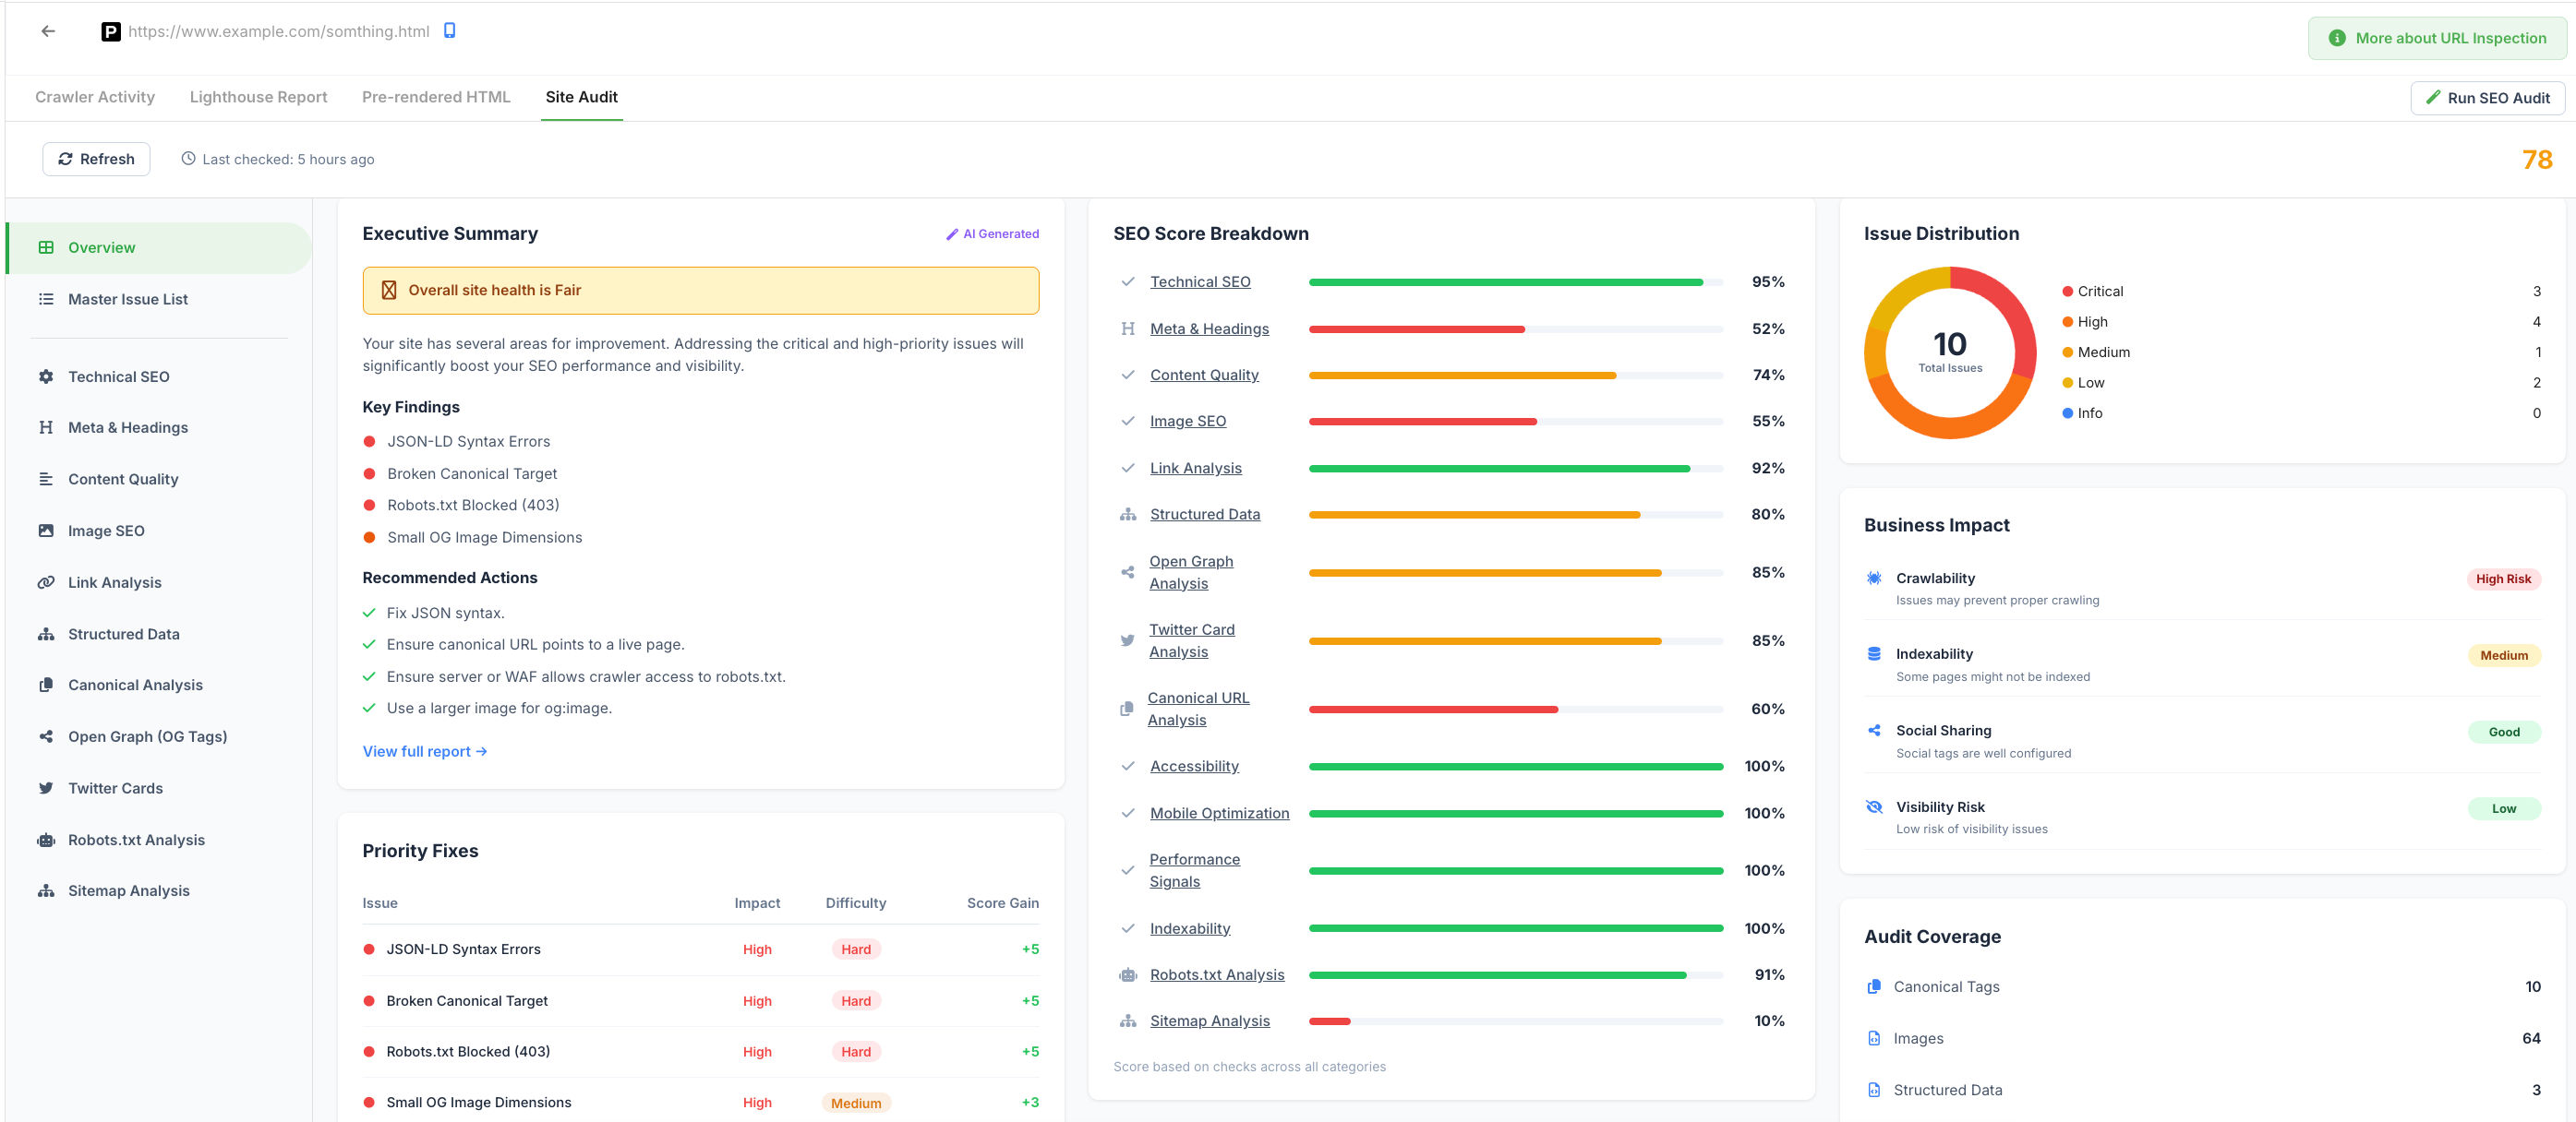The image size is (2576, 1122).
Task: Click the site favicon P icon in URL bar
Action: (111, 32)
